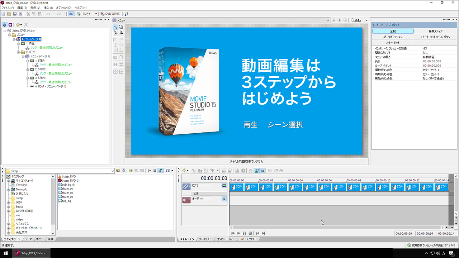
Task: Click the Explorer start preview play icon
Action: 149,171
